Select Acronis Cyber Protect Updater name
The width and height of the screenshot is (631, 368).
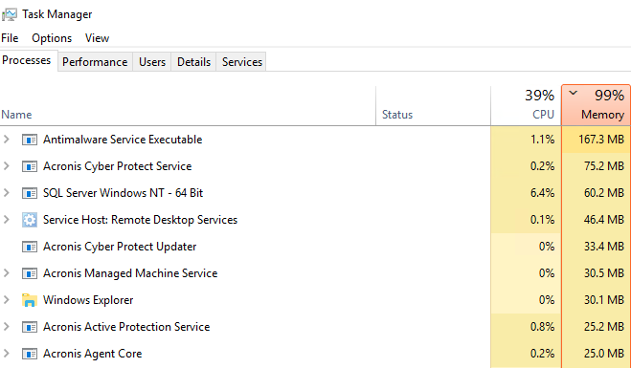(x=120, y=247)
